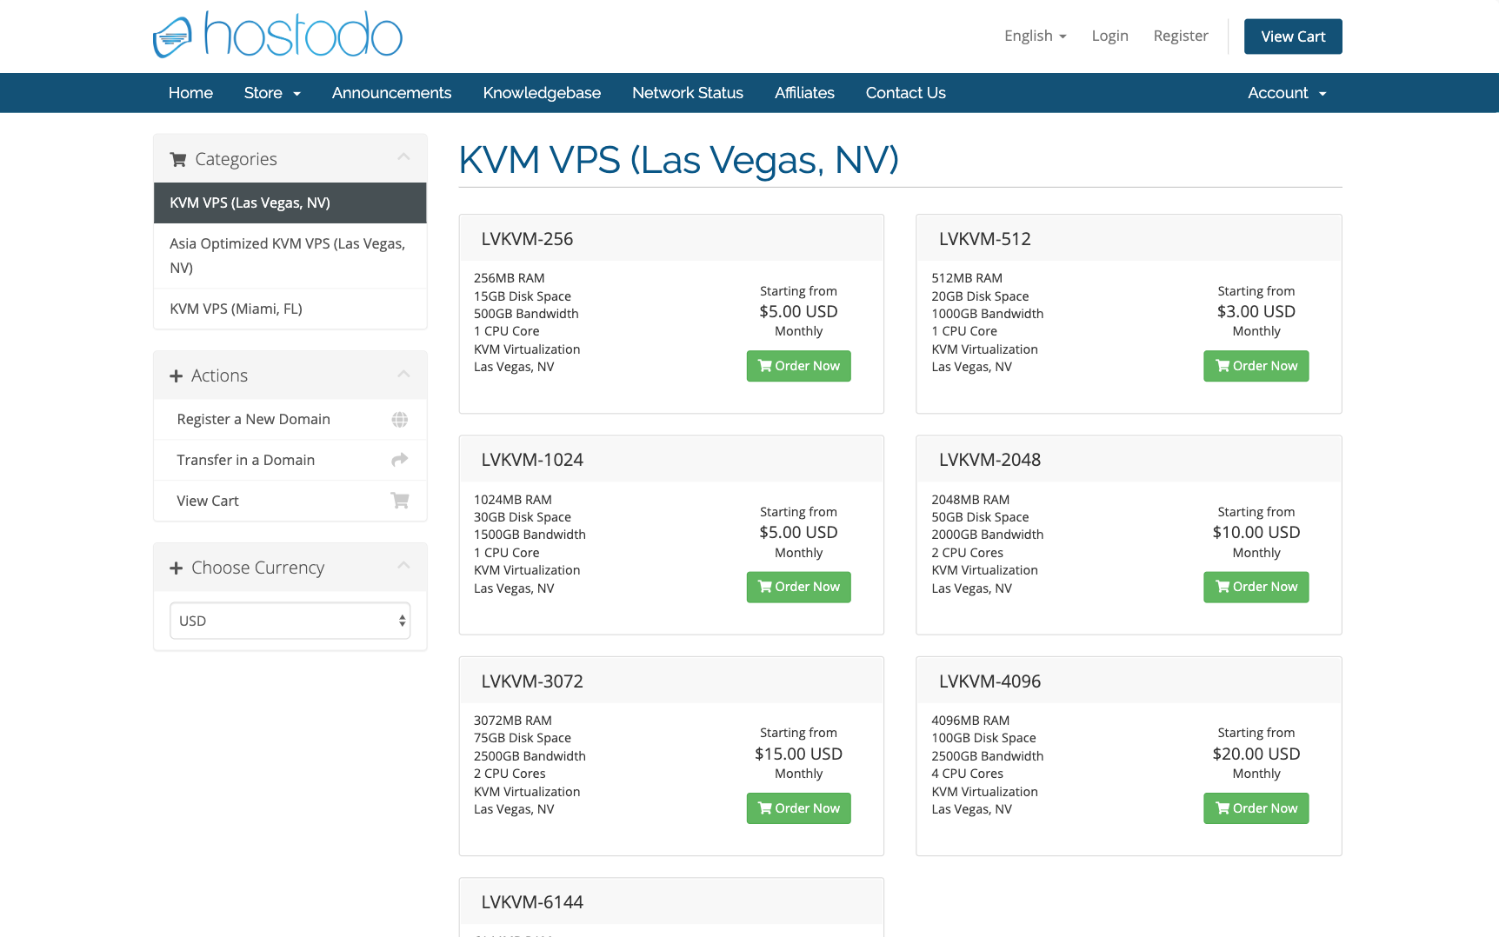Go to Home in navigation bar
The image size is (1499, 937).
click(190, 93)
